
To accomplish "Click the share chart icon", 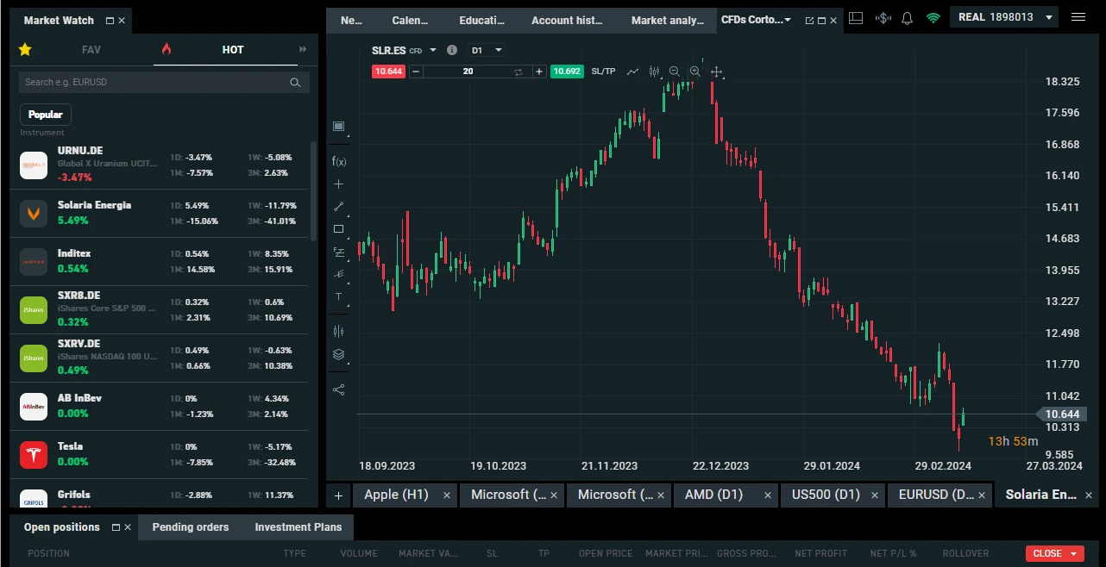I will coord(339,389).
